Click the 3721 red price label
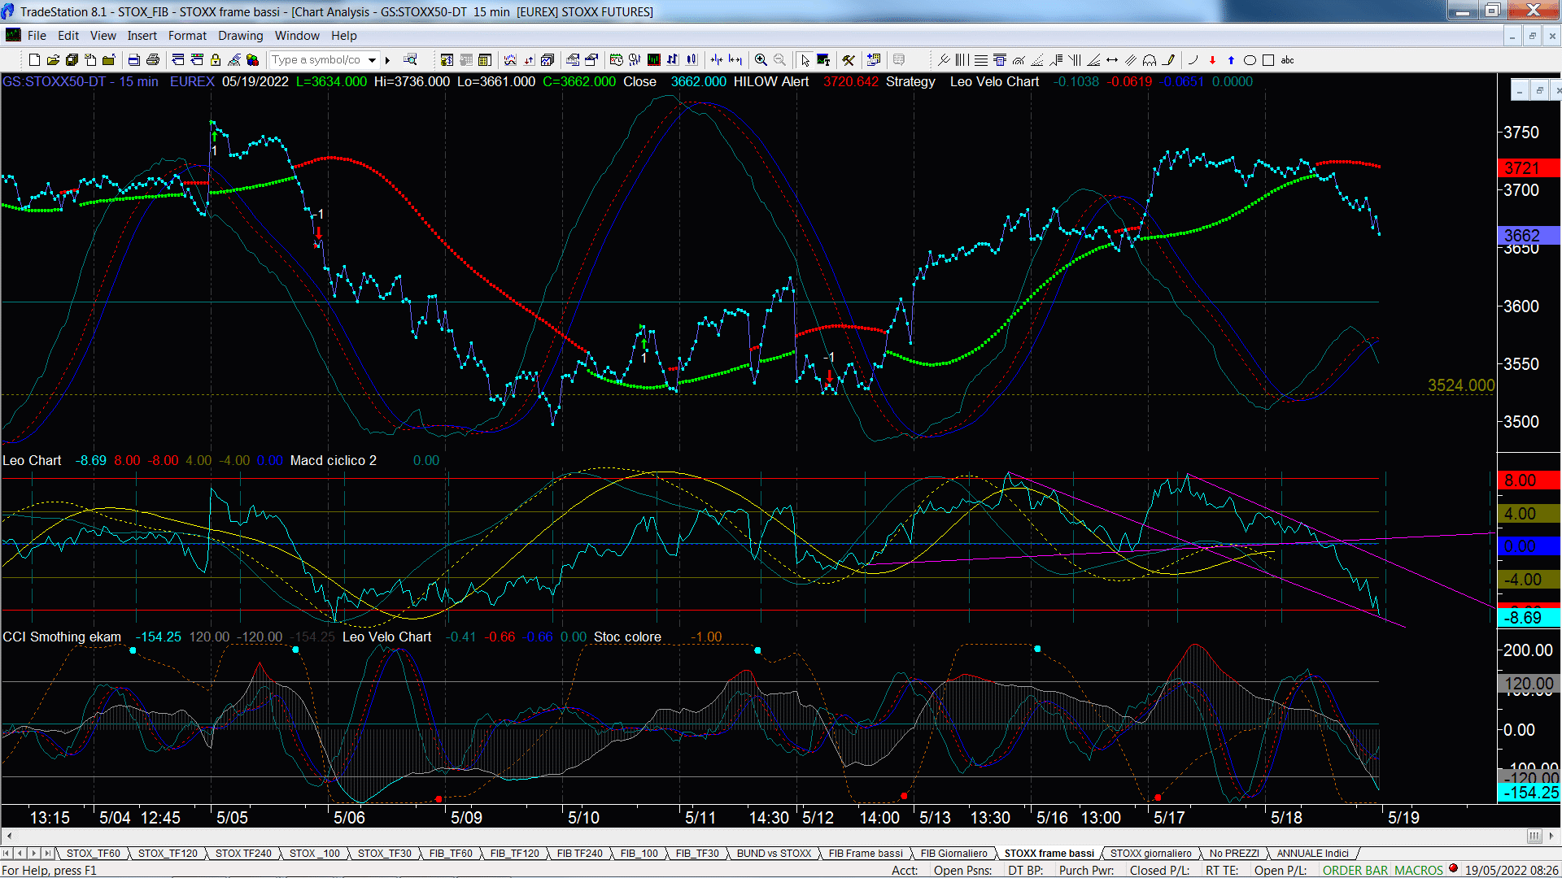1562x878 pixels. tap(1529, 168)
